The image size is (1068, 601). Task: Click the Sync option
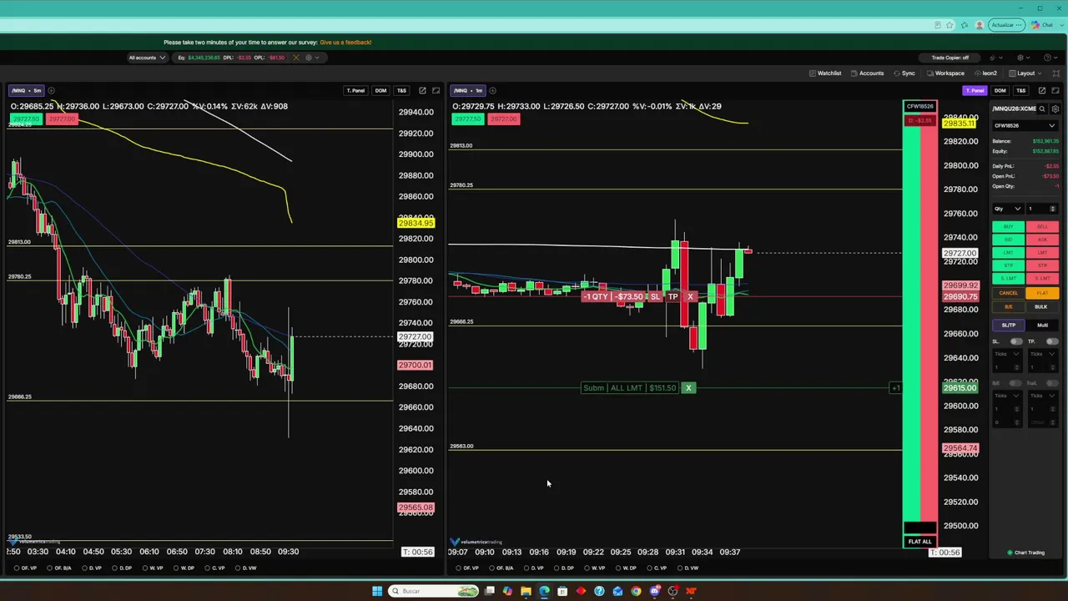click(x=904, y=73)
